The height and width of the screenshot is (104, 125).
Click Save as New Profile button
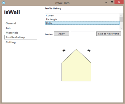(108, 34)
